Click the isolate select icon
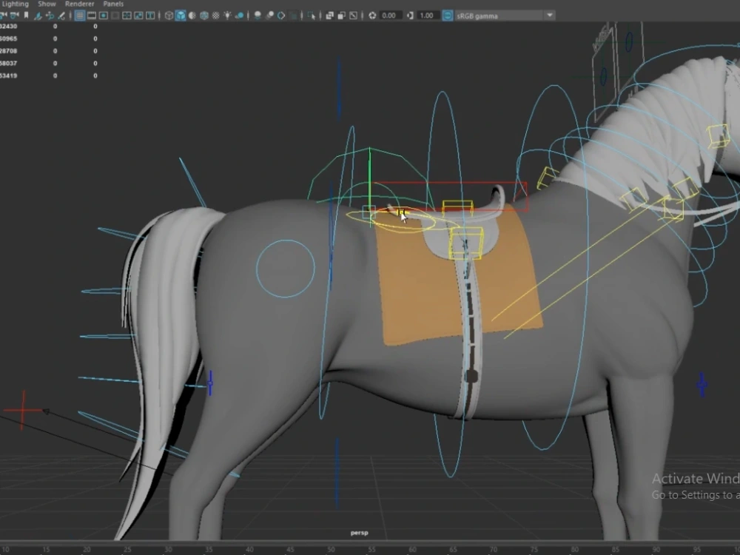This screenshot has width=740, height=555. point(312,16)
